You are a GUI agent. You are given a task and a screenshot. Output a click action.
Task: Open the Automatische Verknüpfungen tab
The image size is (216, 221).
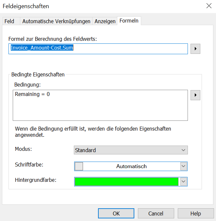tap(56, 21)
